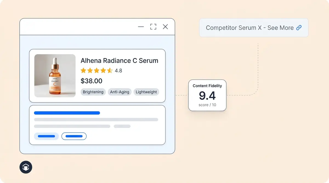Toggle the Brightening filter tag
This screenshot has width=329, height=183.
tap(93, 92)
